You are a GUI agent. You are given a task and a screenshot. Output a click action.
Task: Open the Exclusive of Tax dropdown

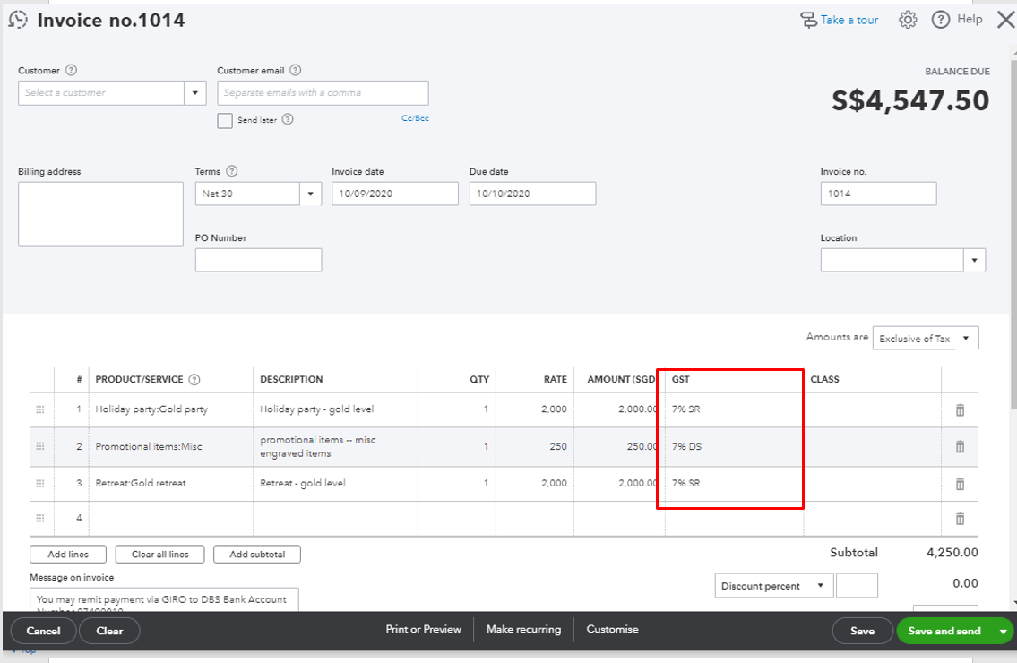926,338
